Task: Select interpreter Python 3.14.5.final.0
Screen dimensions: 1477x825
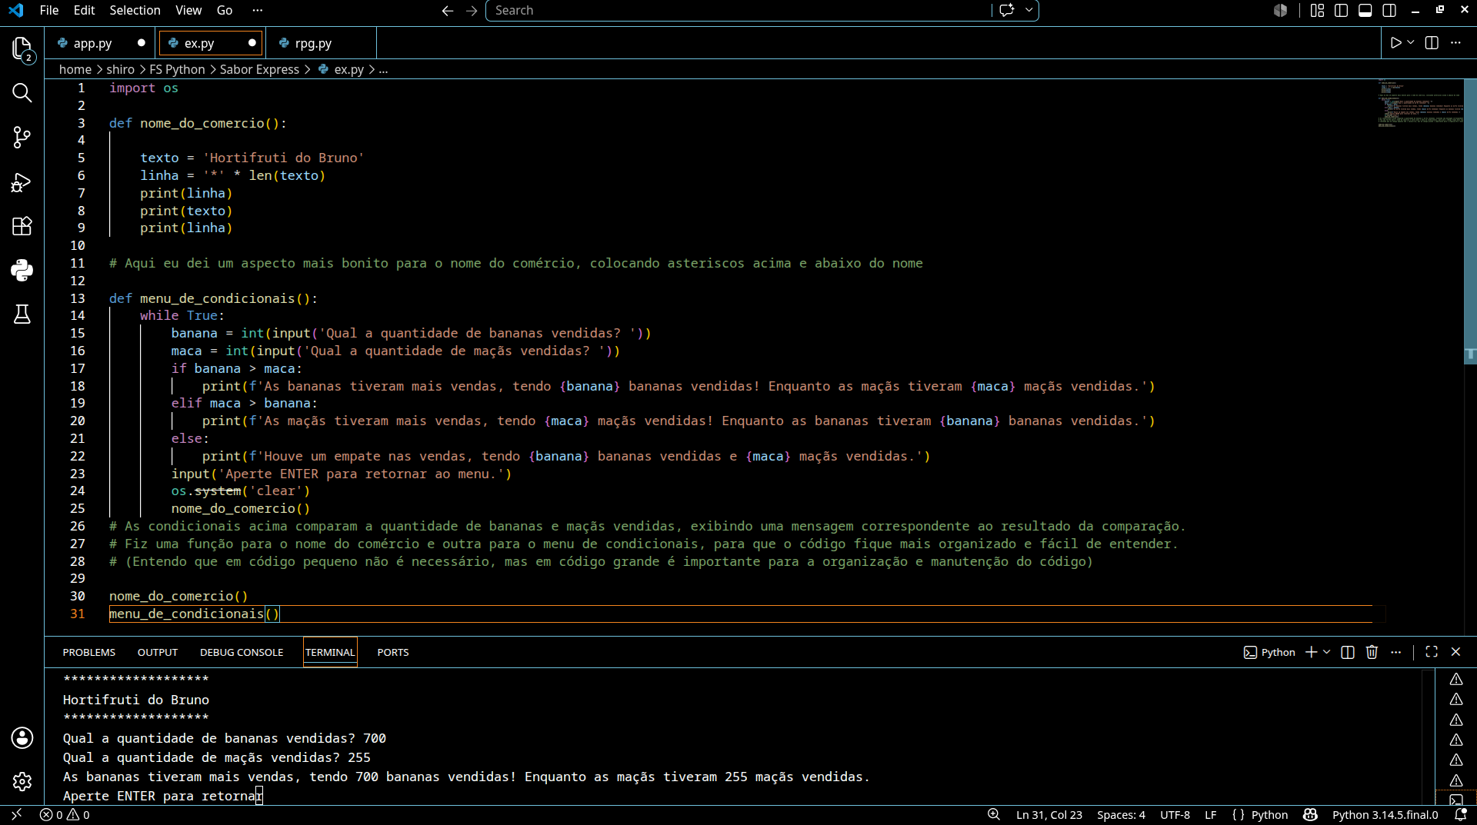Action: (1385, 815)
